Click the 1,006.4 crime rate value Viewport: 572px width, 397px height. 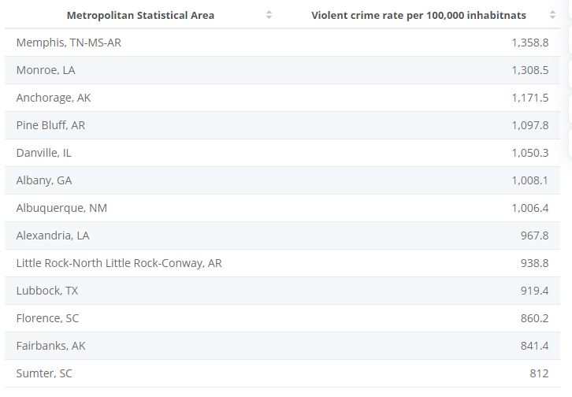coord(529,208)
